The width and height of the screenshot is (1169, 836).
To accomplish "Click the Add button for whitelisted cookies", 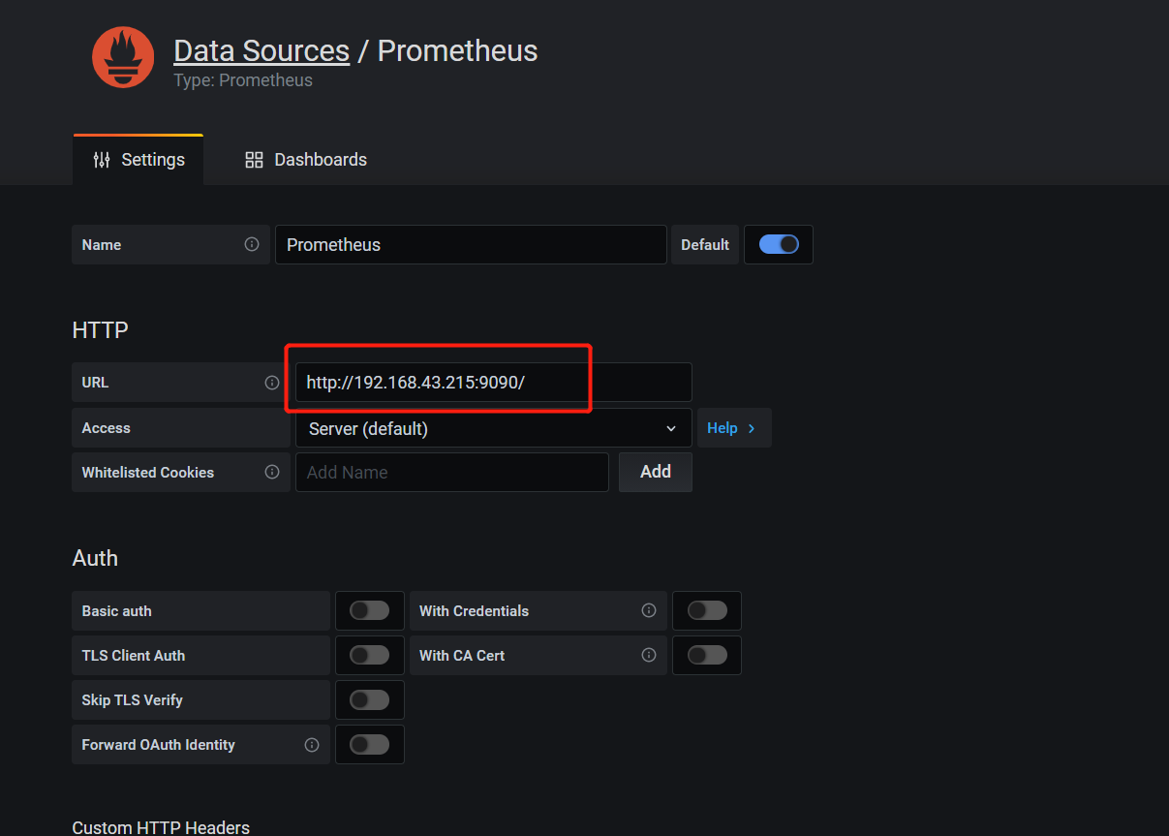I will pos(656,472).
